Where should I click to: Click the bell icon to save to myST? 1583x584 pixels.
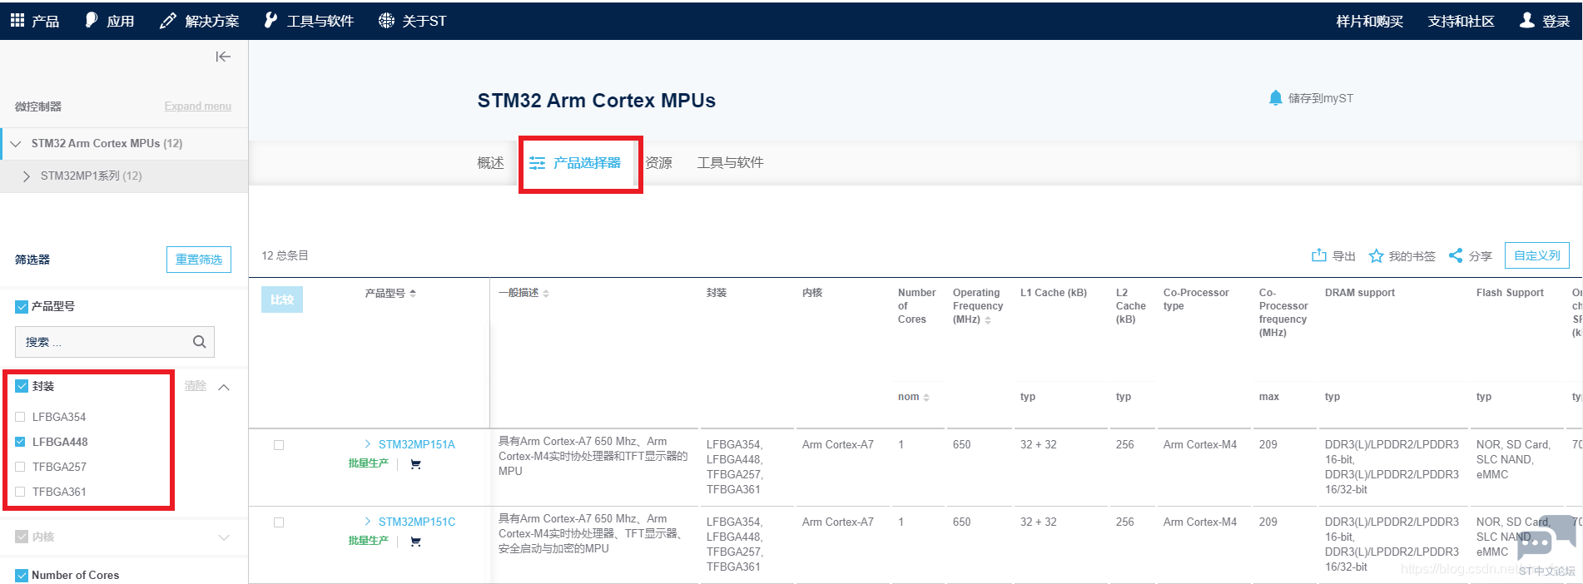(1274, 98)
